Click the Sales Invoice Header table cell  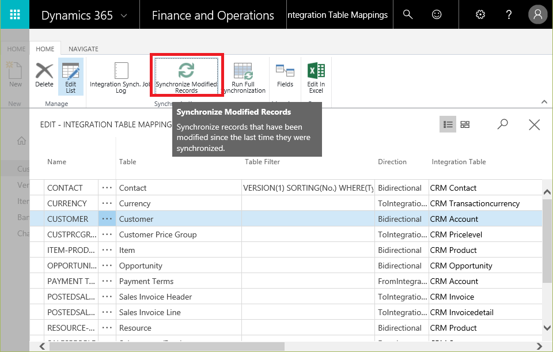pyautogui.click(x=179, y=296)
